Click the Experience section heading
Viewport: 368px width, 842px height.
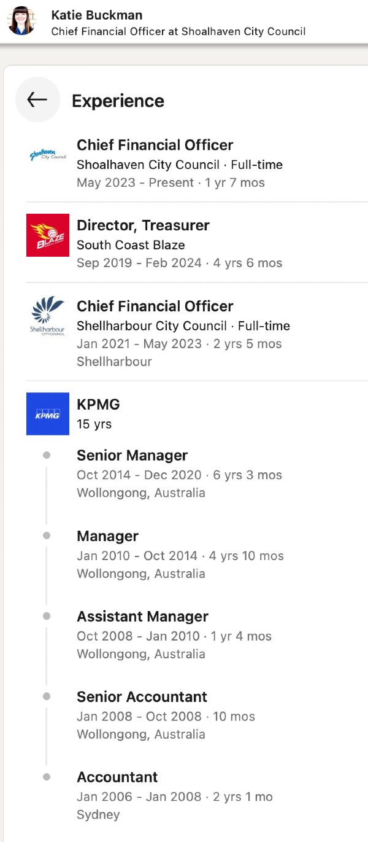pyautogui.click(x=118, y=101)
